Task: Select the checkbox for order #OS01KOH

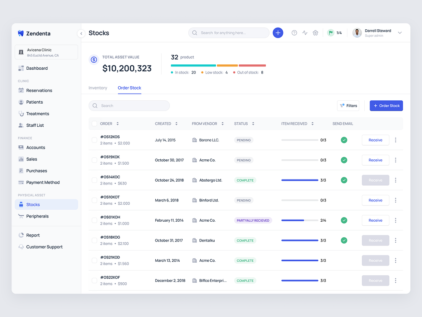Action: (94, 220)
